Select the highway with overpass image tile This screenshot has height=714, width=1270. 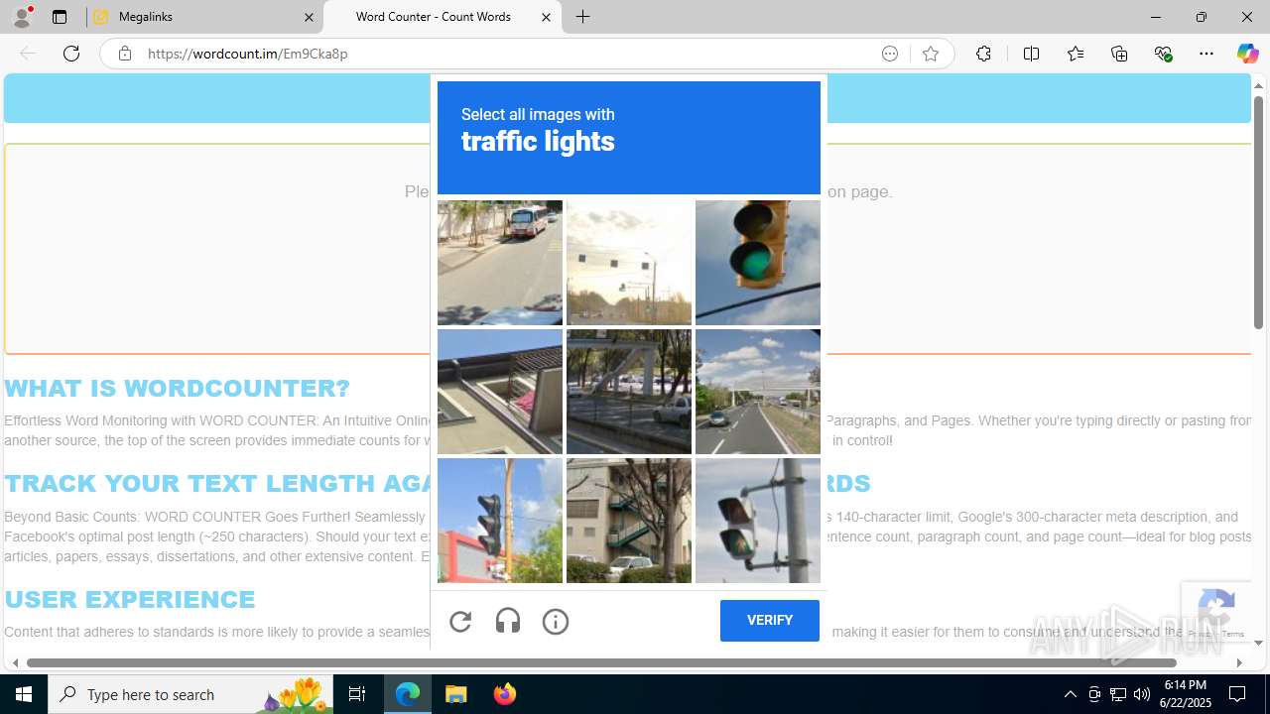click(x=758, y=392)
